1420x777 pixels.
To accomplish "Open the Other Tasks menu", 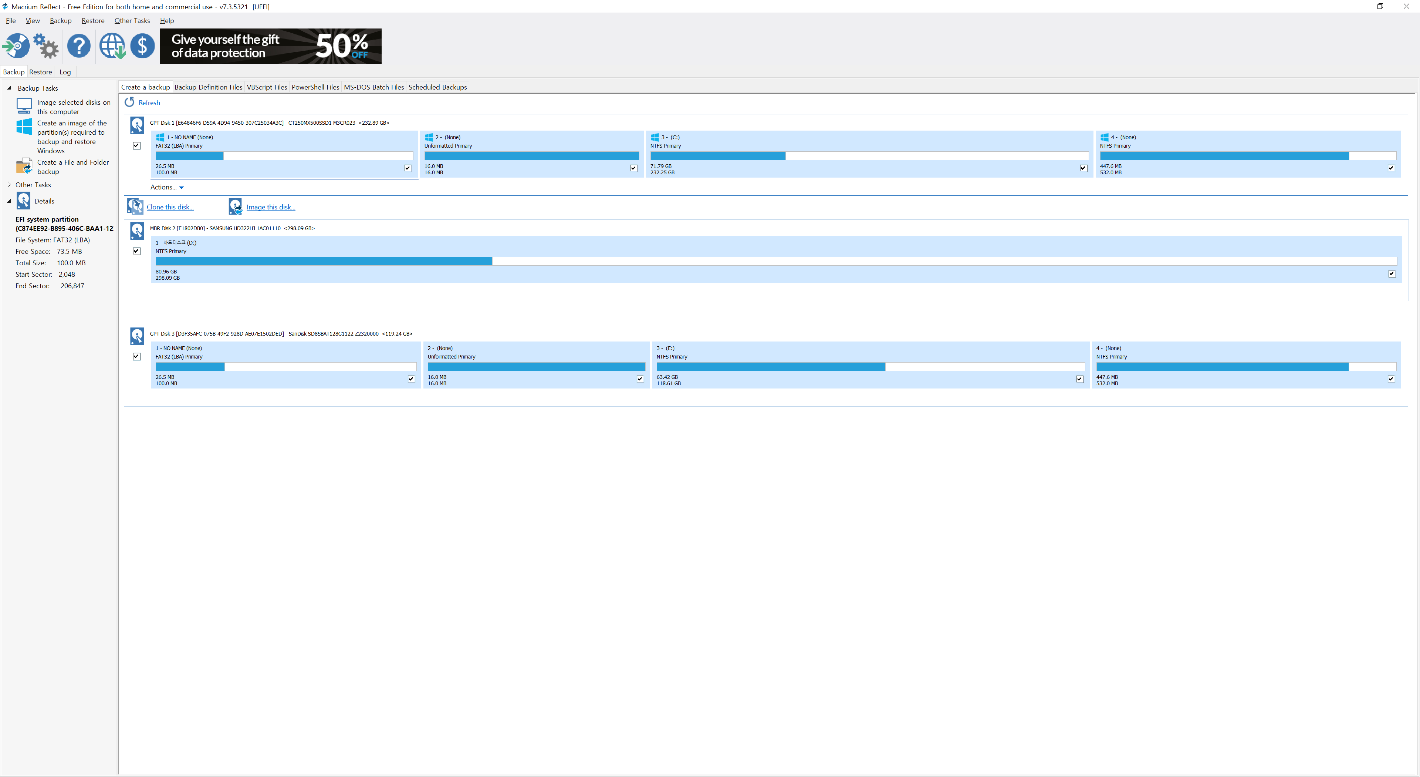I will pyautogui.click(x=132, y=20).
